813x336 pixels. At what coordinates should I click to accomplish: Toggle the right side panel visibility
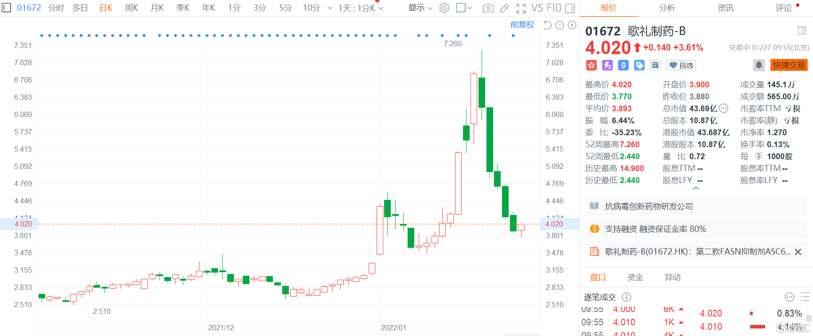pyautogui.click(x=570, y=8)
